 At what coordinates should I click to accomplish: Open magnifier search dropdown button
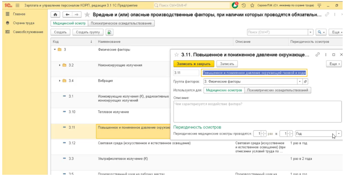(321, 32)
